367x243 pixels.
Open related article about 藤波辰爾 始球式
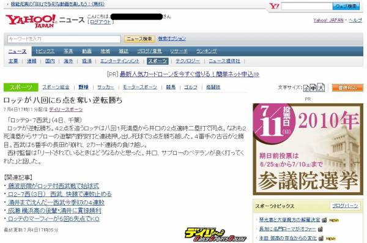(x=53, y=186)
